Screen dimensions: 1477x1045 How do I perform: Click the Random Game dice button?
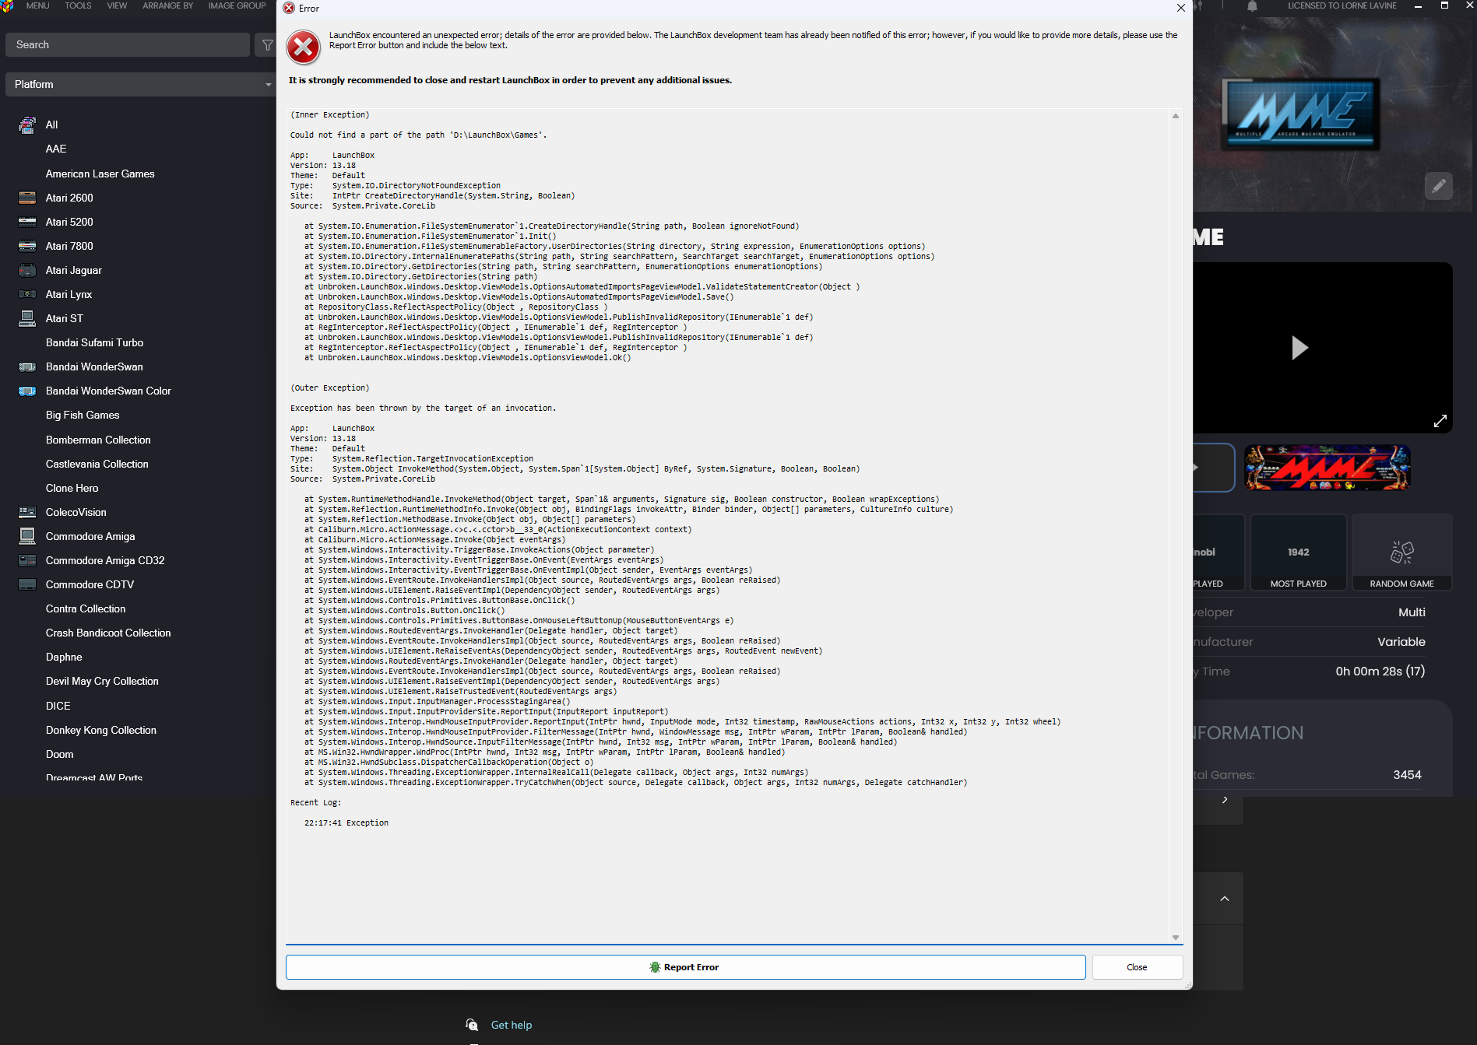tap(1401, 552)
